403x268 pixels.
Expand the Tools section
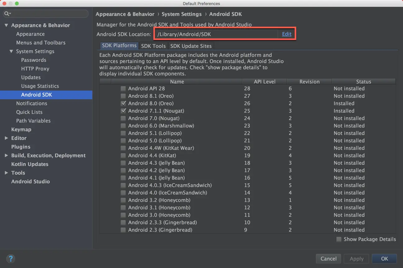click(6, 173)
